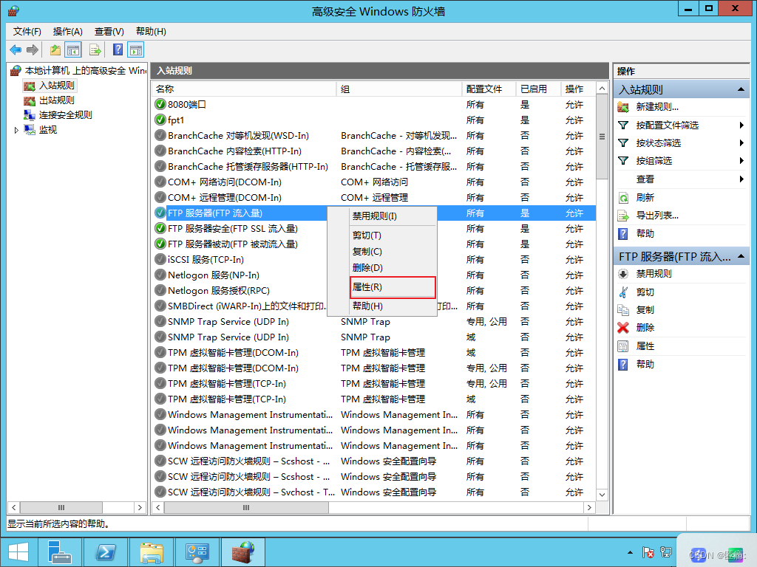
Task: Open Server Manager from the taskbar
Action: click(x=60, y=552)
